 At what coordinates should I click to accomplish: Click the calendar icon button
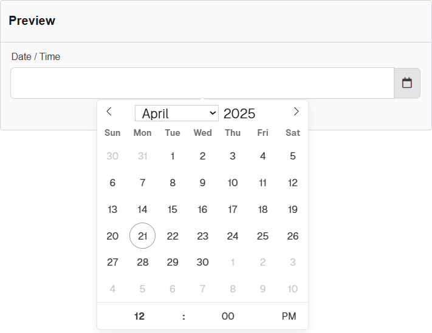coord(407,83)
